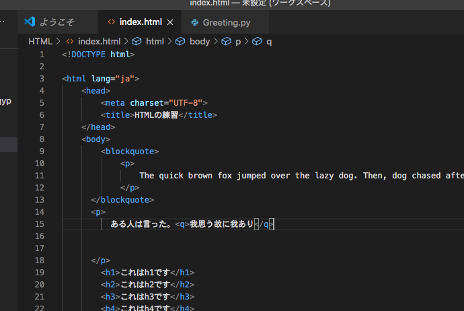Click the symbol cube icon before q breadcrumb
Screen dimensions: 464x311
pyautogui.click(x=257, y=42)
